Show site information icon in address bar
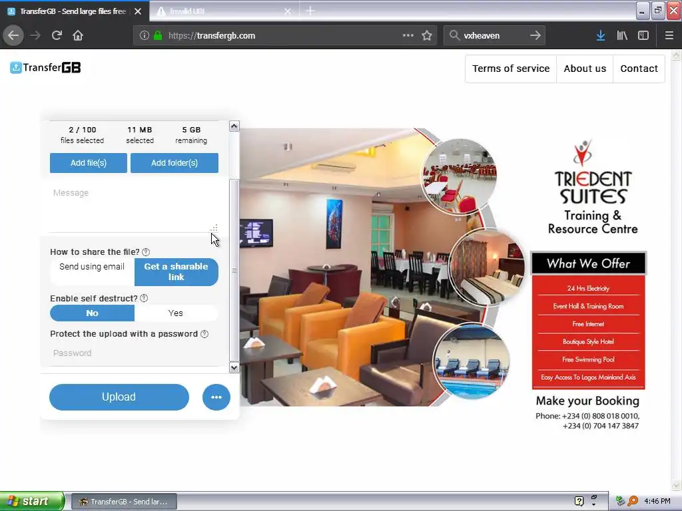The height and width of the screenshot is (511, 682). pos(145,35)
